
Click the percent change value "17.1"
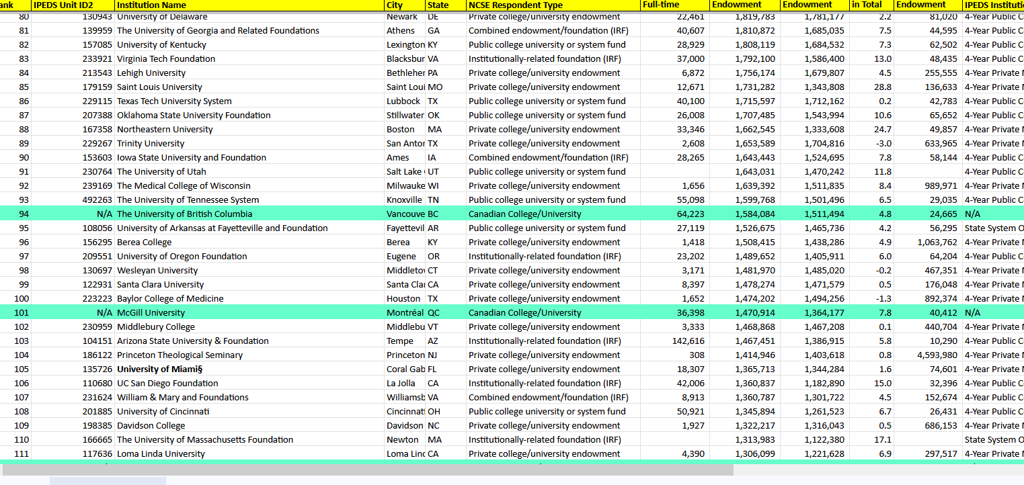tap(872, 440)
